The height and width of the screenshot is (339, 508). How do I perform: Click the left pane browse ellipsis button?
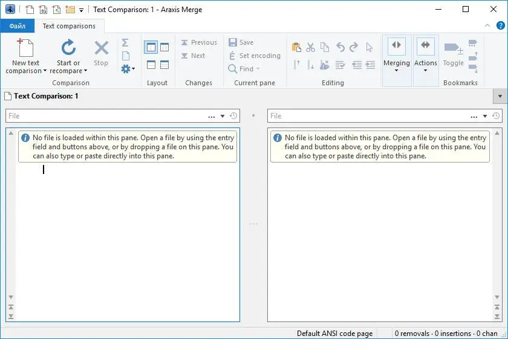[x=212, y=116]
